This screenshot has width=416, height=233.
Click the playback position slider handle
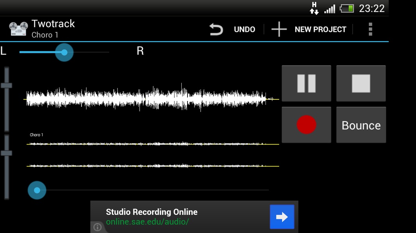[37, 190]
